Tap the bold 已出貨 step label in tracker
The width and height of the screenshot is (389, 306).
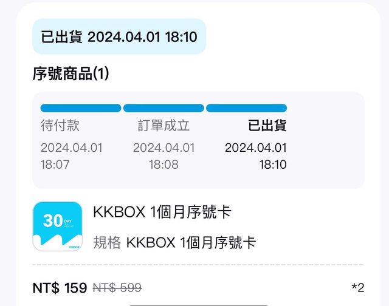(x=267, y=126)
